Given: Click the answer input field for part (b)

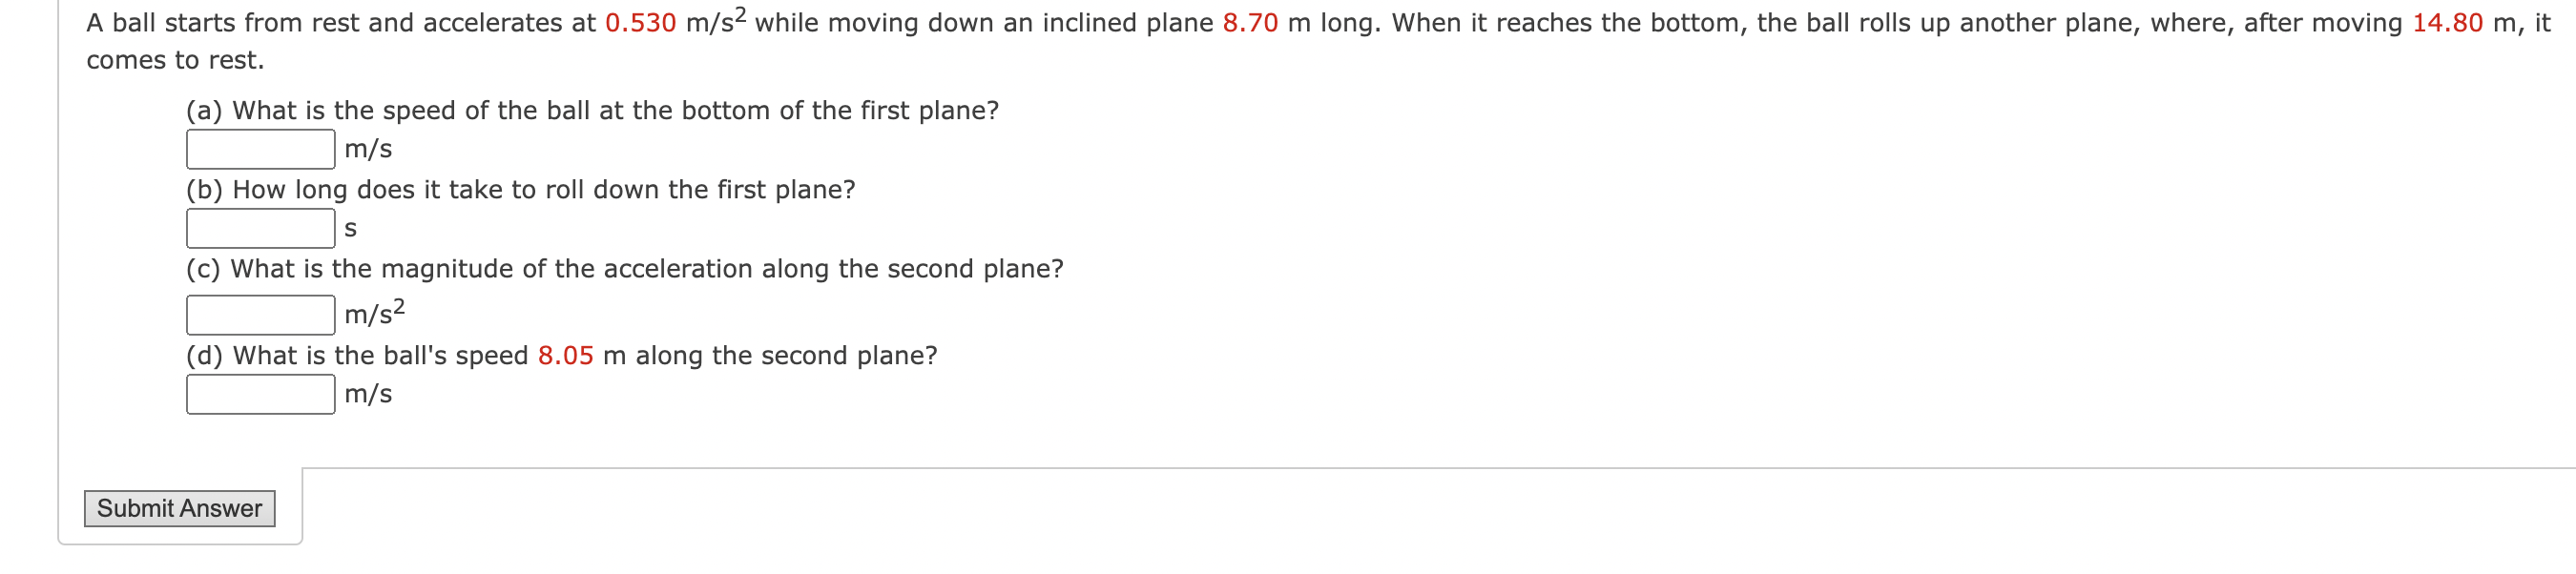Looking at the screenshot, I should tap(260, 228).
